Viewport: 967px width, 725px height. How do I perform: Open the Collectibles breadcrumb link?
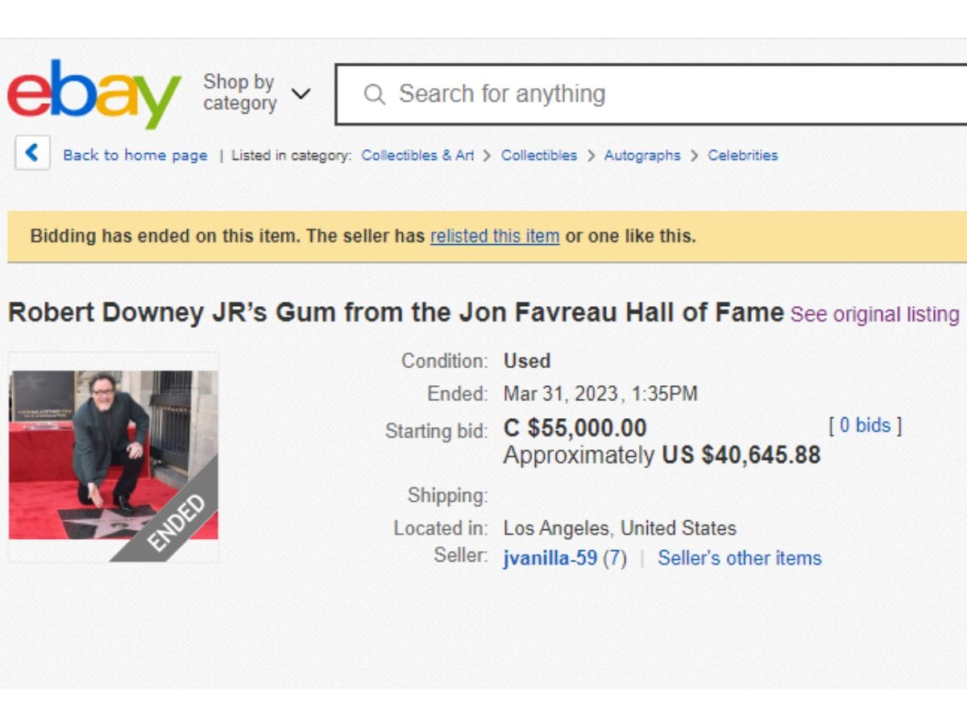(x=539, y=155)
